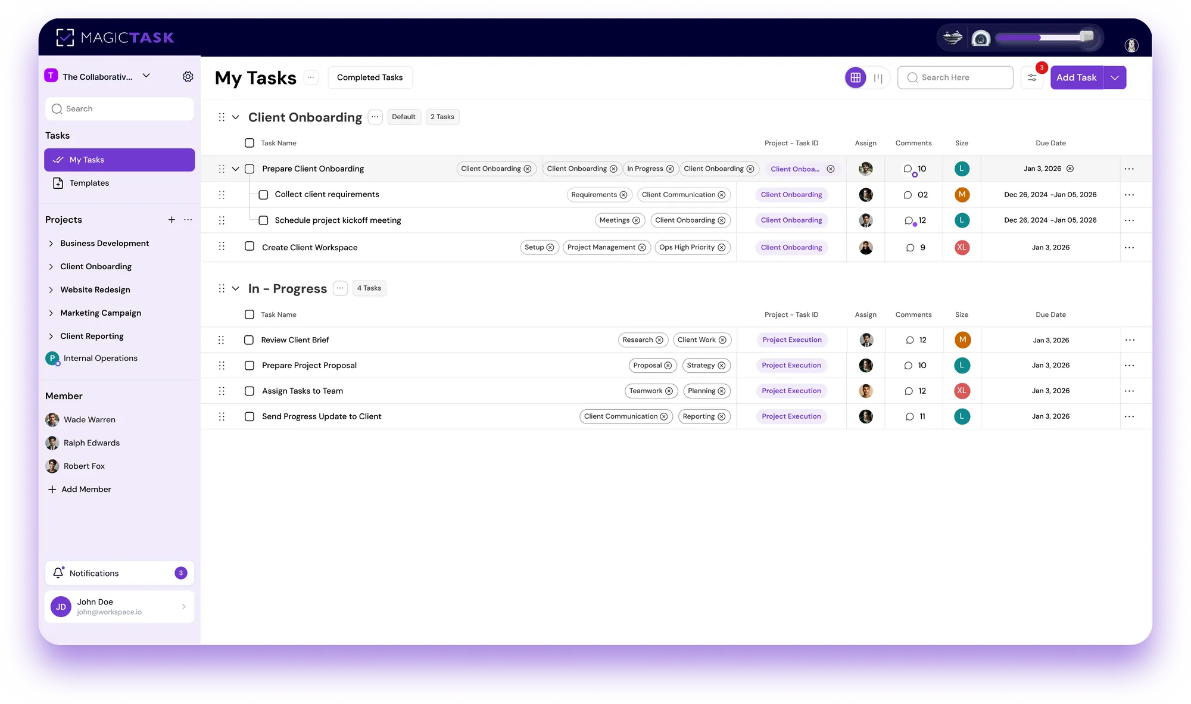Open John Doe profile card

(119, 606)
